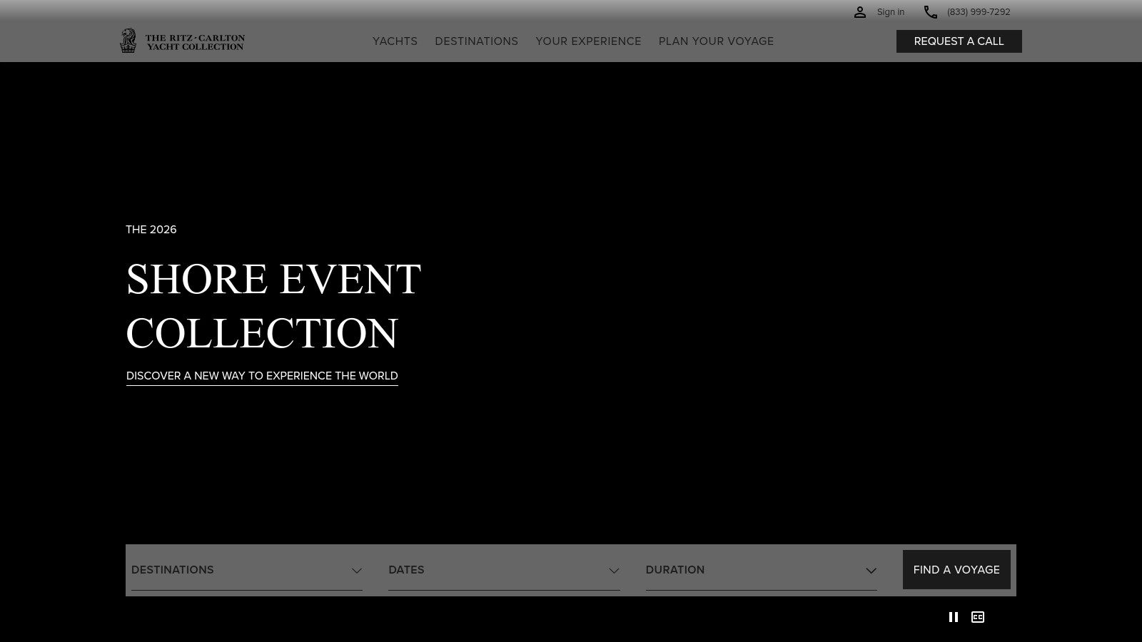
Task: Pause the hero background video
Action: (x=953, y=617)
